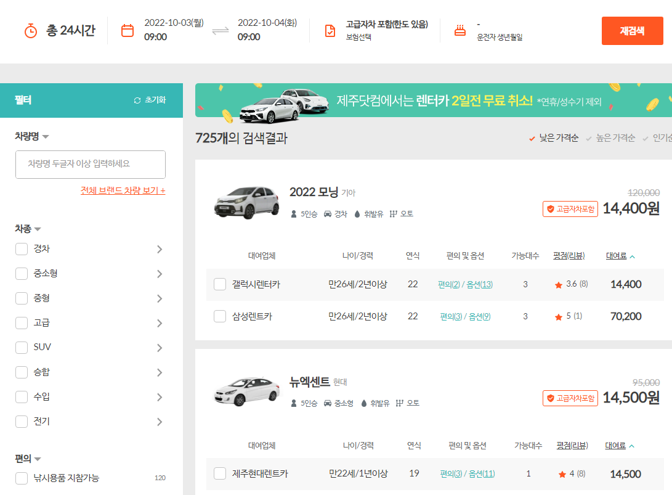Sort 2022 모닝 list by 평점(리뷰)

click(x=569, y=256)
